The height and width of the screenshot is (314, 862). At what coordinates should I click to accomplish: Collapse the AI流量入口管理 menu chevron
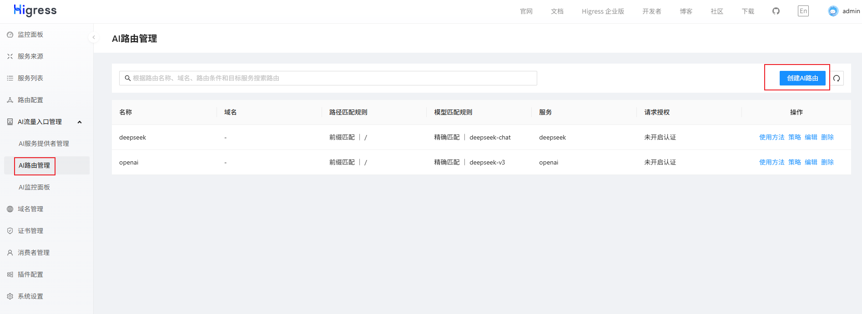[x=80, y=122]
